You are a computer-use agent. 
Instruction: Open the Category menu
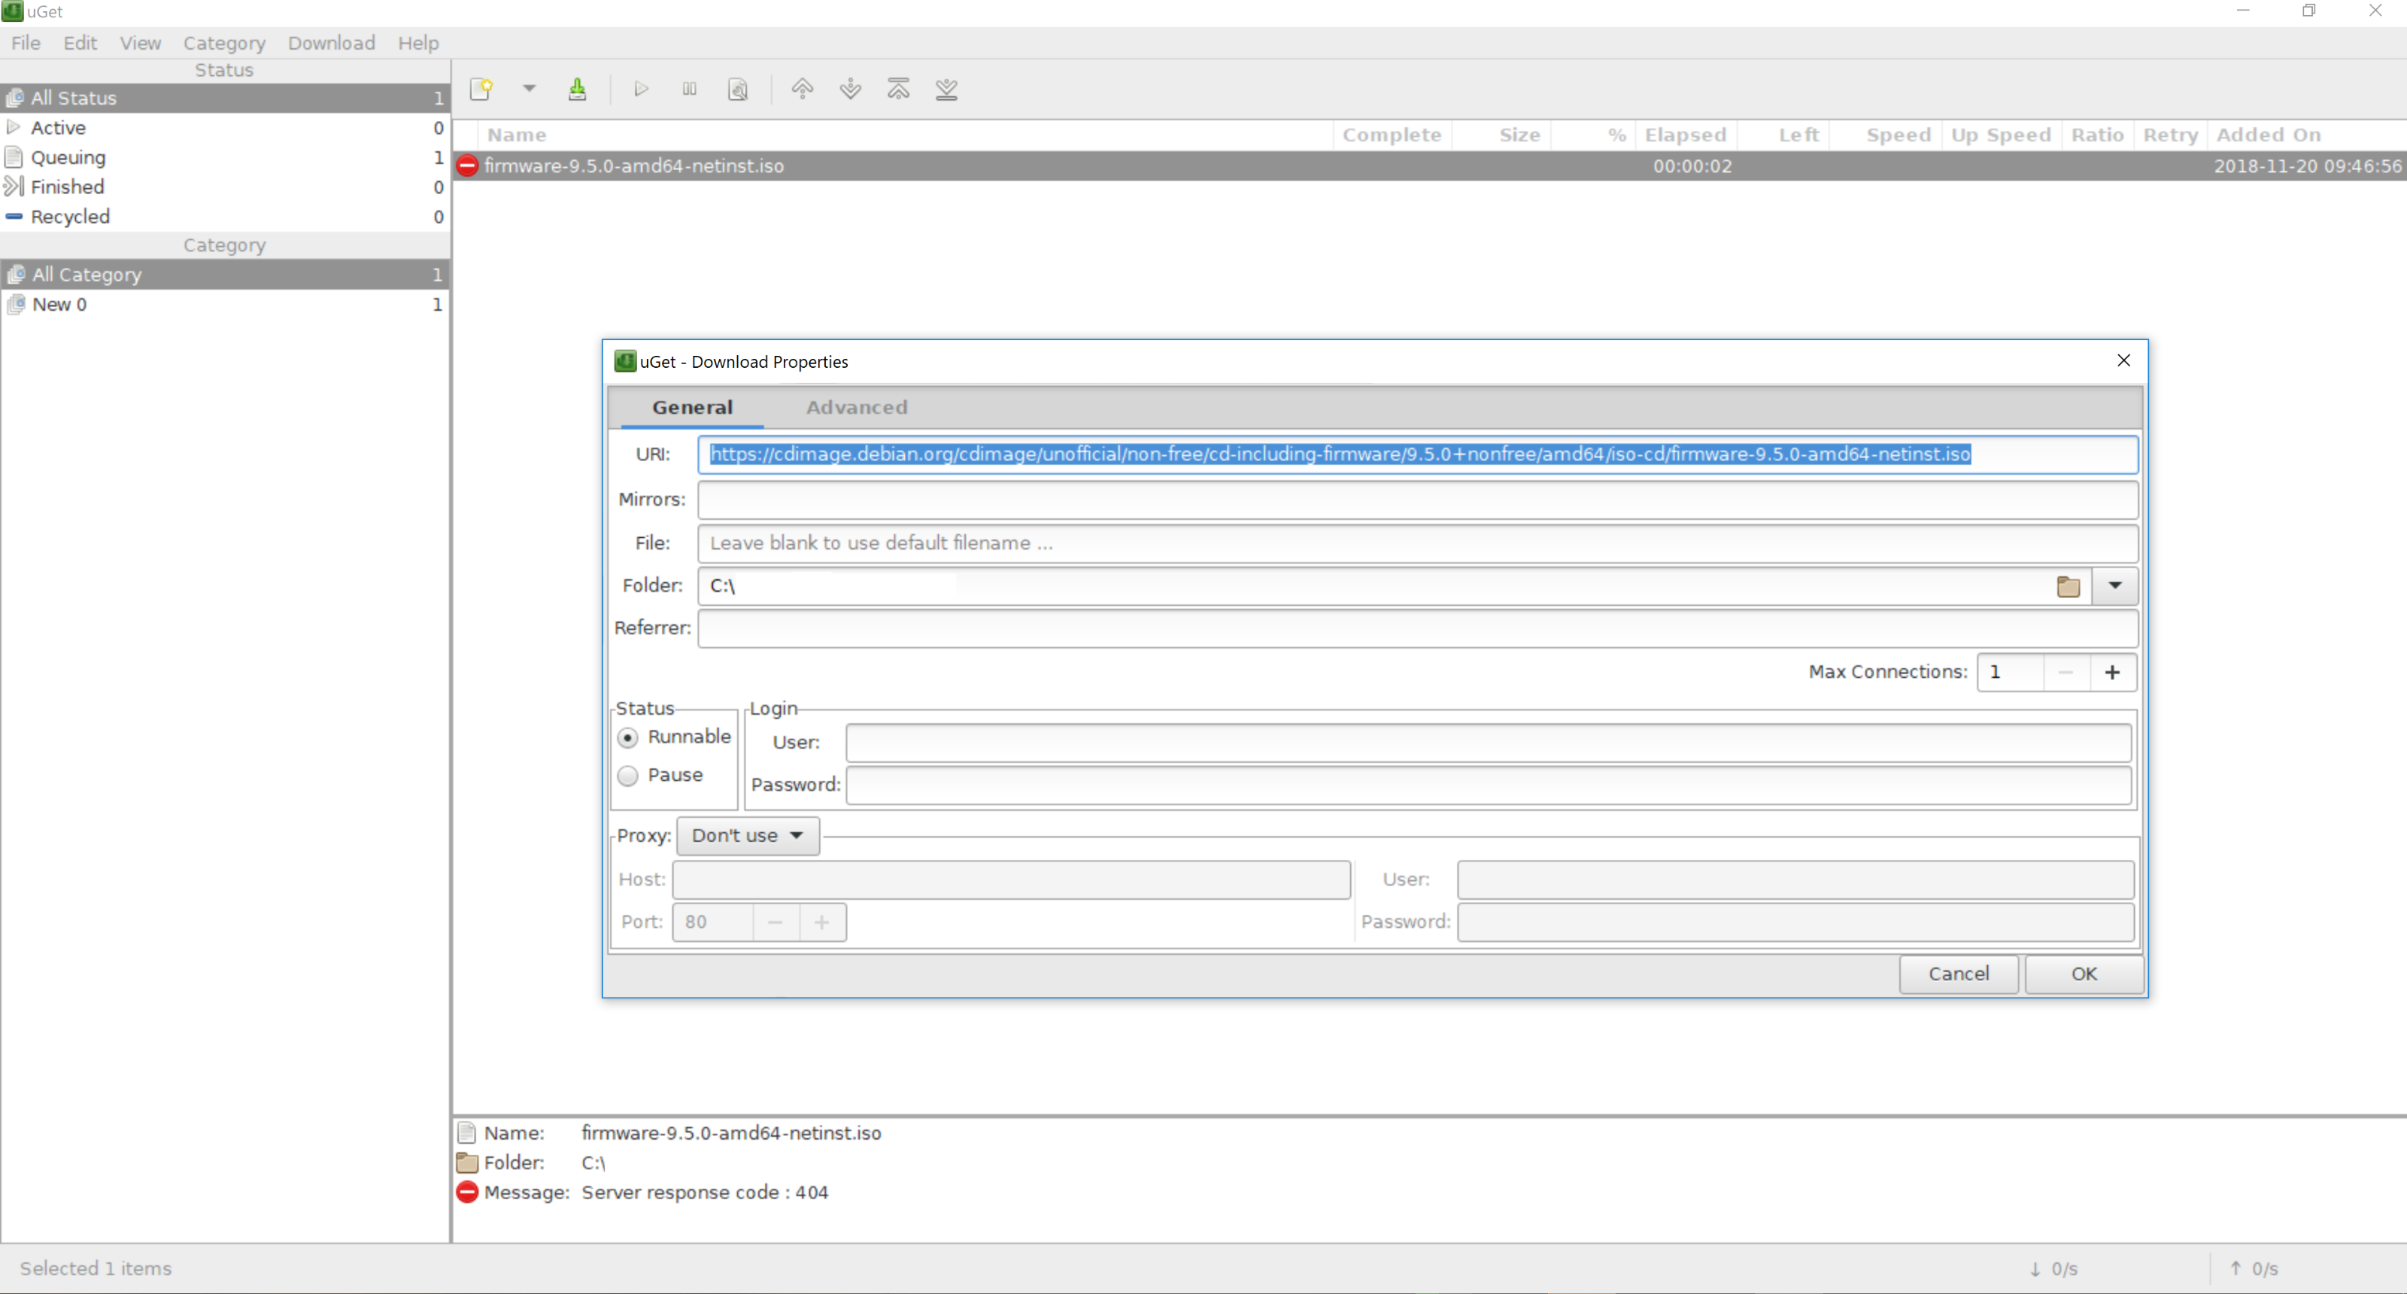tap(224, 43)
